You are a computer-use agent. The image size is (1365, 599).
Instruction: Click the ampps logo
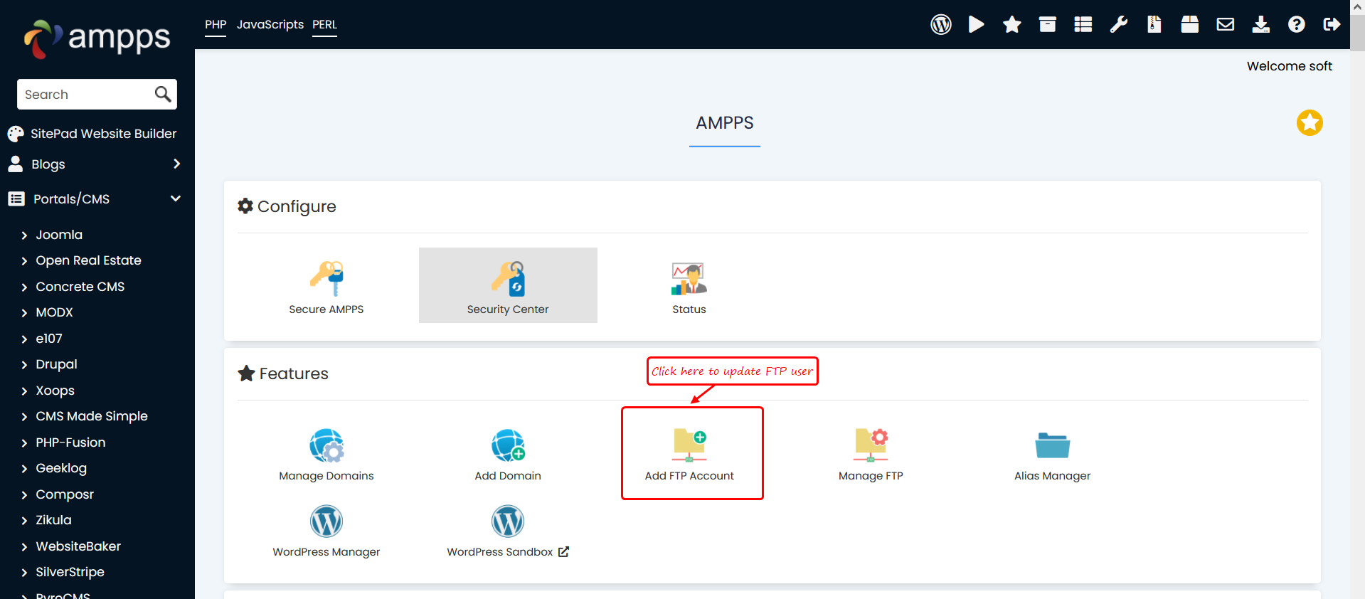(97, 39)
